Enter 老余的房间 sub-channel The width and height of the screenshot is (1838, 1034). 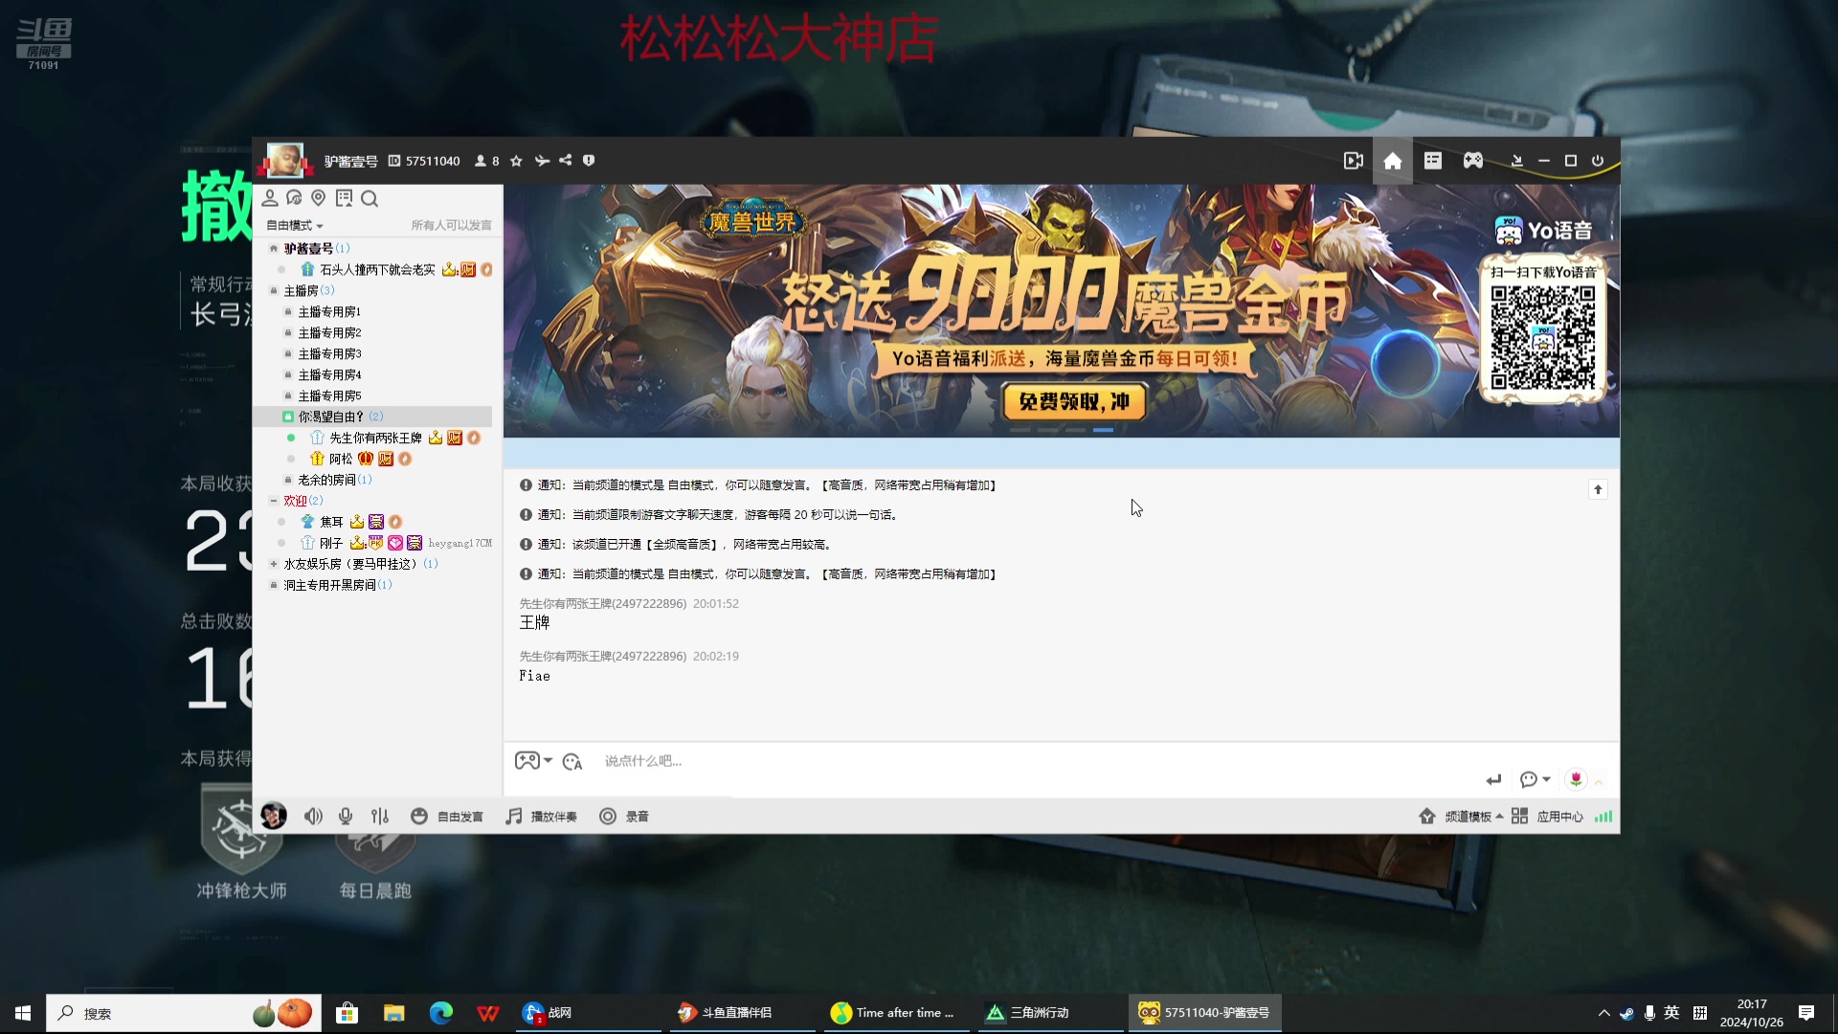(326, 481)
